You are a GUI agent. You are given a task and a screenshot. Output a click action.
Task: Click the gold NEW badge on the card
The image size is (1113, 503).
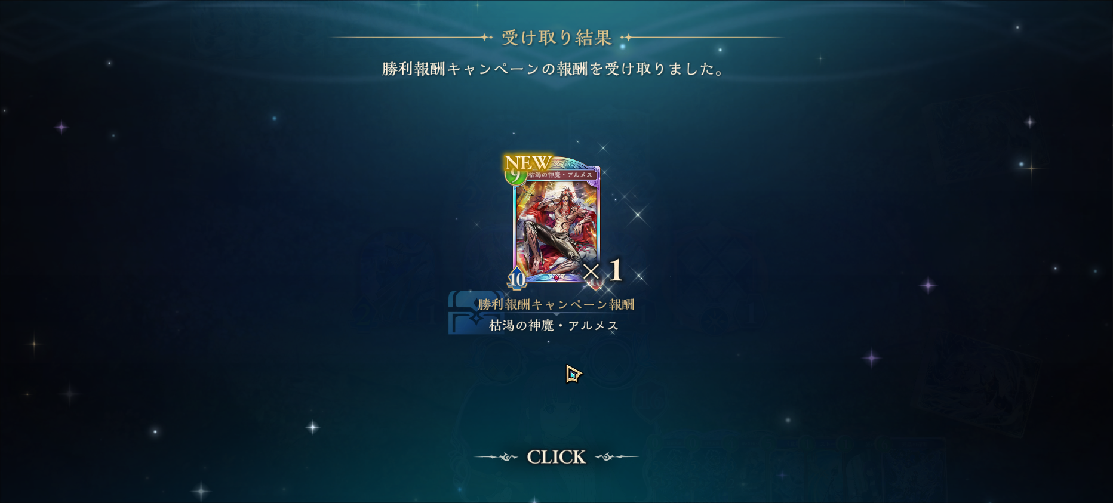point(527,162)
